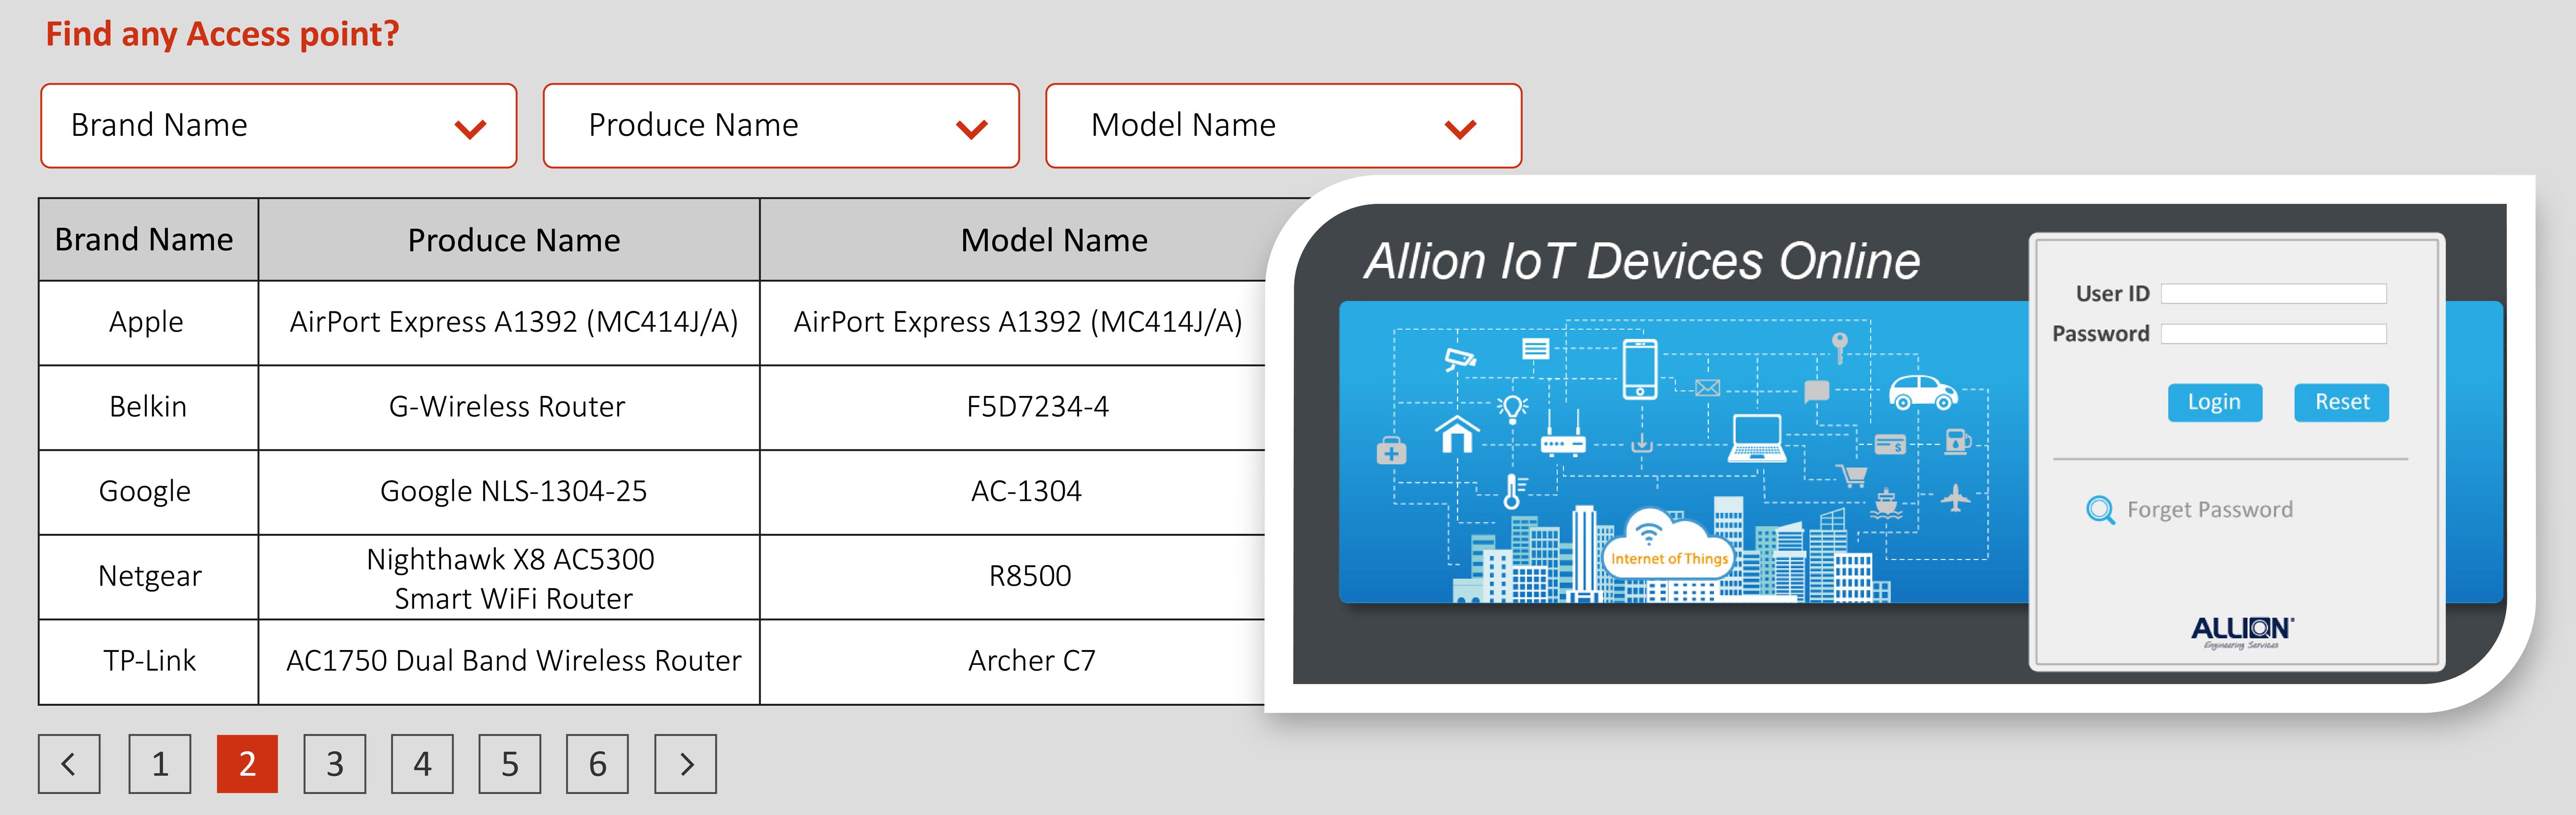Click Nighthawk X8 AC5300 Smart WiFi Router cell
Viewport: 2576px width, 815px height.
pos(509,577)
